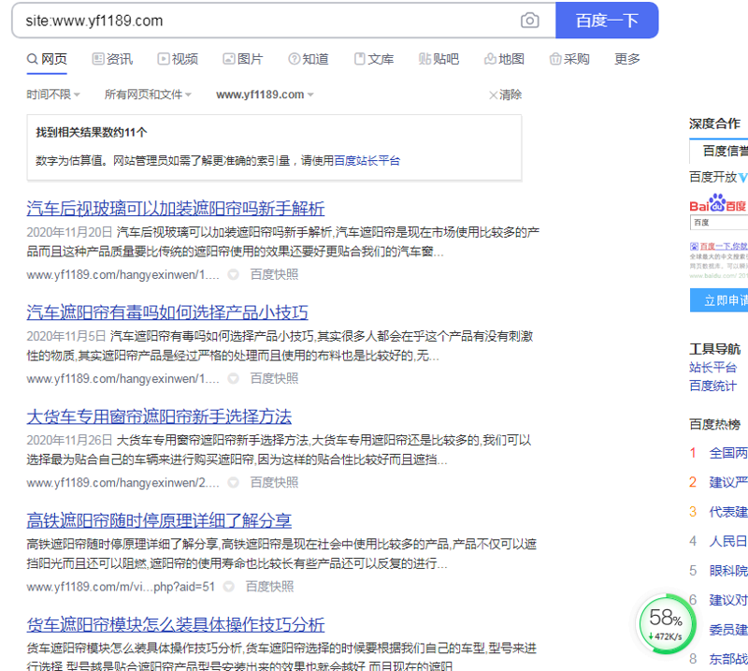
Task: Expand the 更多 menu
Action: pos(627,59)
